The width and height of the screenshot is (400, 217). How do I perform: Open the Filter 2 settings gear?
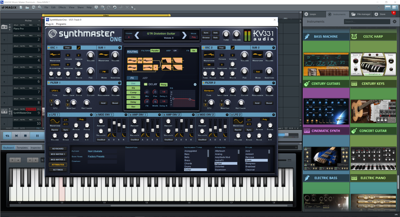273,83
